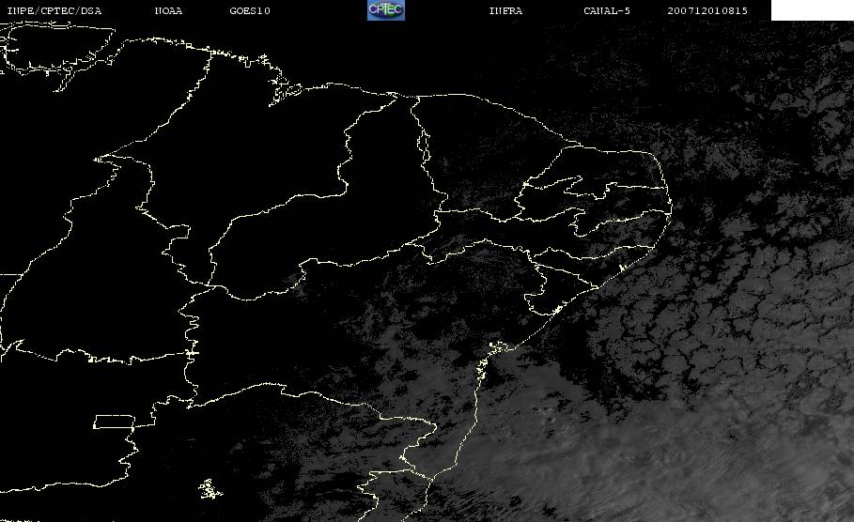Click the GOES10 satellite label
Viewport: 854px width, 522px height.
(250, 11)
